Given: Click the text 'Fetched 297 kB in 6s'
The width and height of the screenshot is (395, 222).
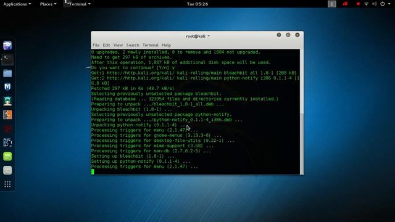Looking at the screenshot, I should point(117,89).
